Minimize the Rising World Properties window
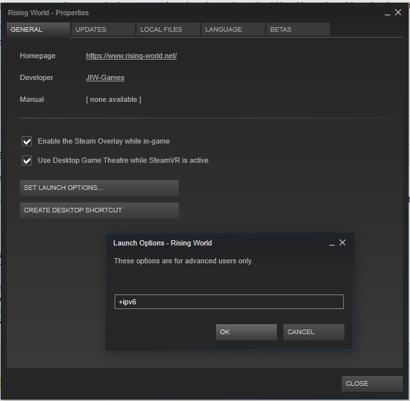The width and height of the screenshot is (410, 401). click(x=387, y=13)
